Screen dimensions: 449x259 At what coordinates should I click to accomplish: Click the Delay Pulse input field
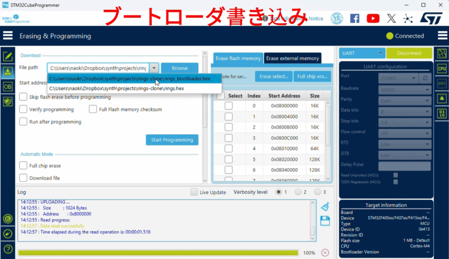click(405, 166)
